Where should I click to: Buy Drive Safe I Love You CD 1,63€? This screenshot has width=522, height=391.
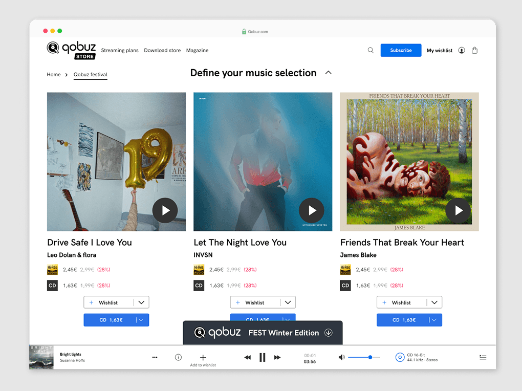point(111,320)
